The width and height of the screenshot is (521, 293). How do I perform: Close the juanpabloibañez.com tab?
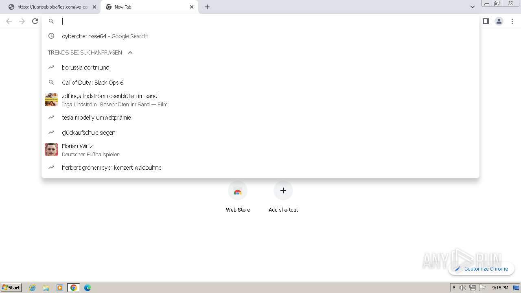(x=94, y=7)
